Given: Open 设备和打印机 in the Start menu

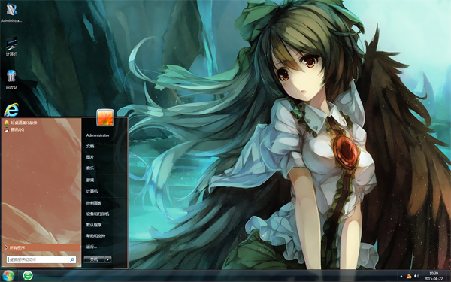Looking at the screenshot, I should coord(98,214).
